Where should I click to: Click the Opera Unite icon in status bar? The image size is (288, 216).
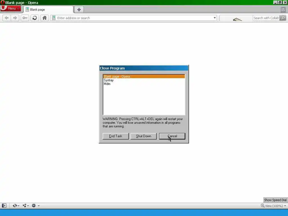[24, 206]
